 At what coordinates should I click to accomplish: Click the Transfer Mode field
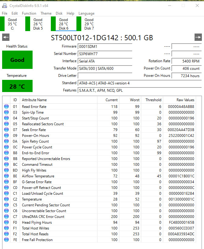[105, 69]
